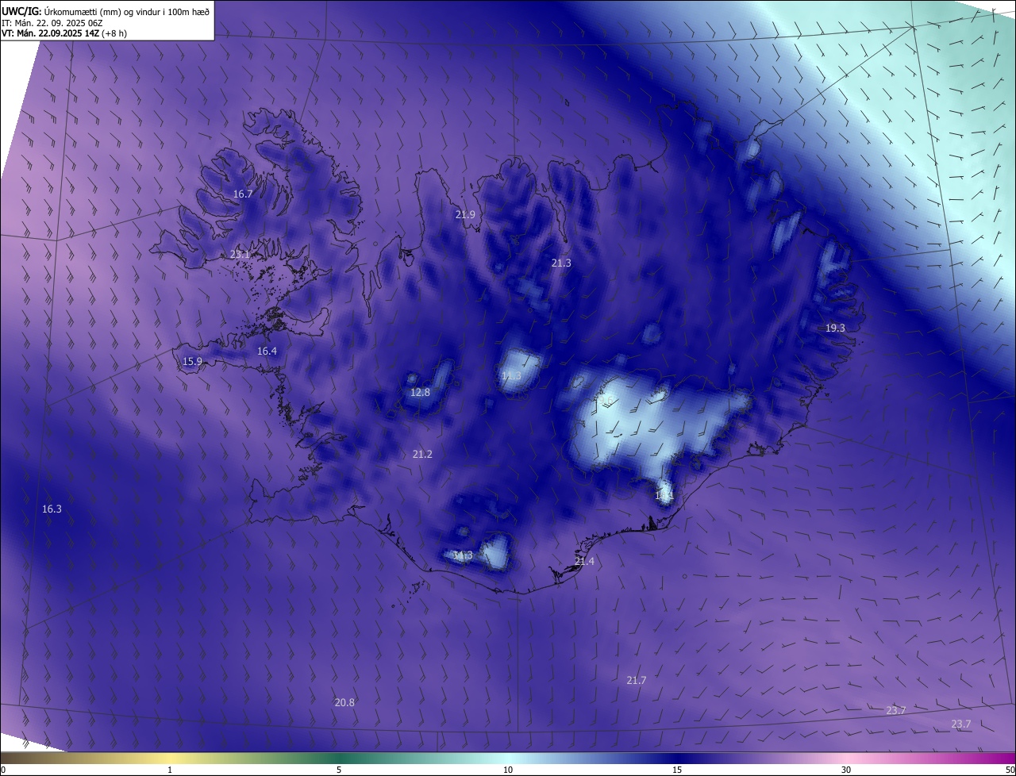
Task: Select the 15.9 value on the map
Action: pos(192,361)
